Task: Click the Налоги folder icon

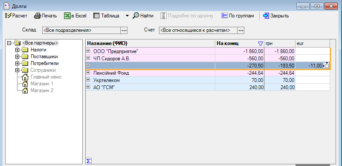Action: coord(25,50)
